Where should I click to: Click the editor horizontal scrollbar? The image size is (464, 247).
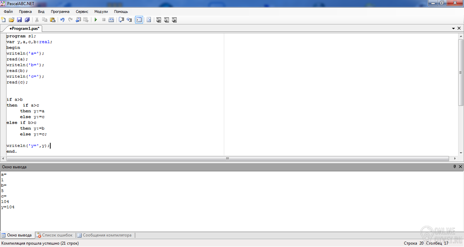pyautogui.click(x=227, y=158)
